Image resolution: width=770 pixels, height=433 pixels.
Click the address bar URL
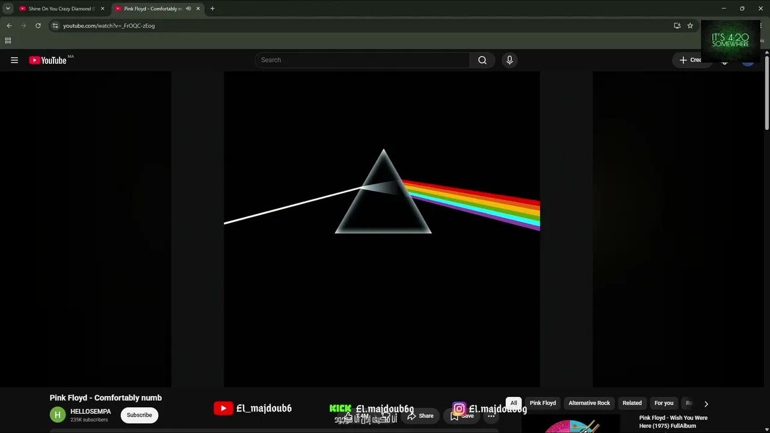click(x=109, y=26)
